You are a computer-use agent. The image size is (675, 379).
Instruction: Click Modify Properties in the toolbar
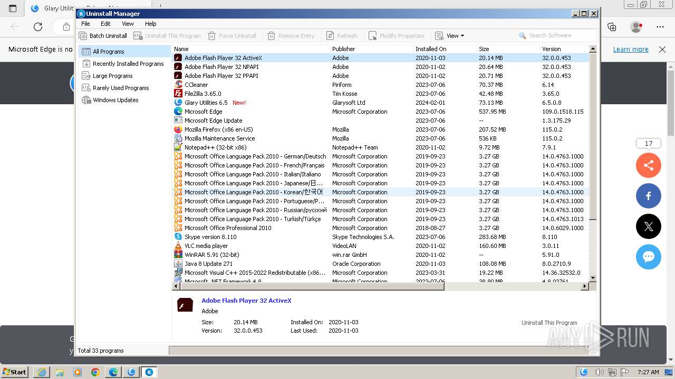pos(396,36)
